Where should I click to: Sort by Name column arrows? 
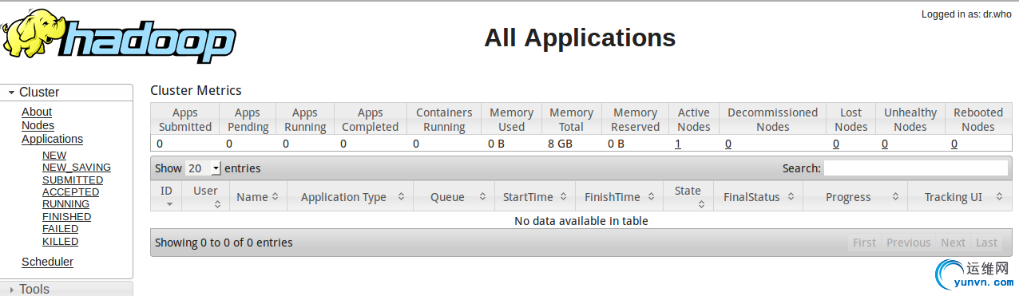[x=275, y=197]
